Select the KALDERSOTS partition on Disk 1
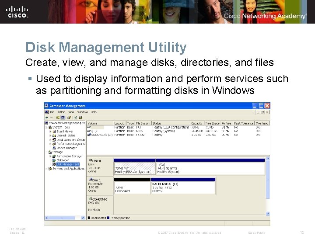This screenshot has height=236, width=315. point(183,186)
